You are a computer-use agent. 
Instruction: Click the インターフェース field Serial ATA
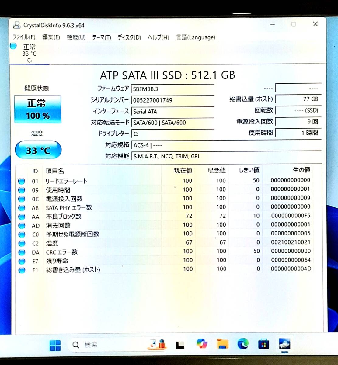coord(172,111)
